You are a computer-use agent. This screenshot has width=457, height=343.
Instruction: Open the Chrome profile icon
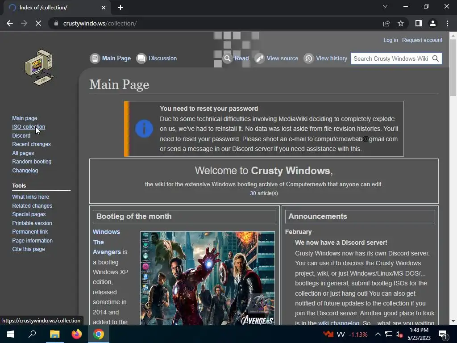pyautogui.click(x=433, y=23)
